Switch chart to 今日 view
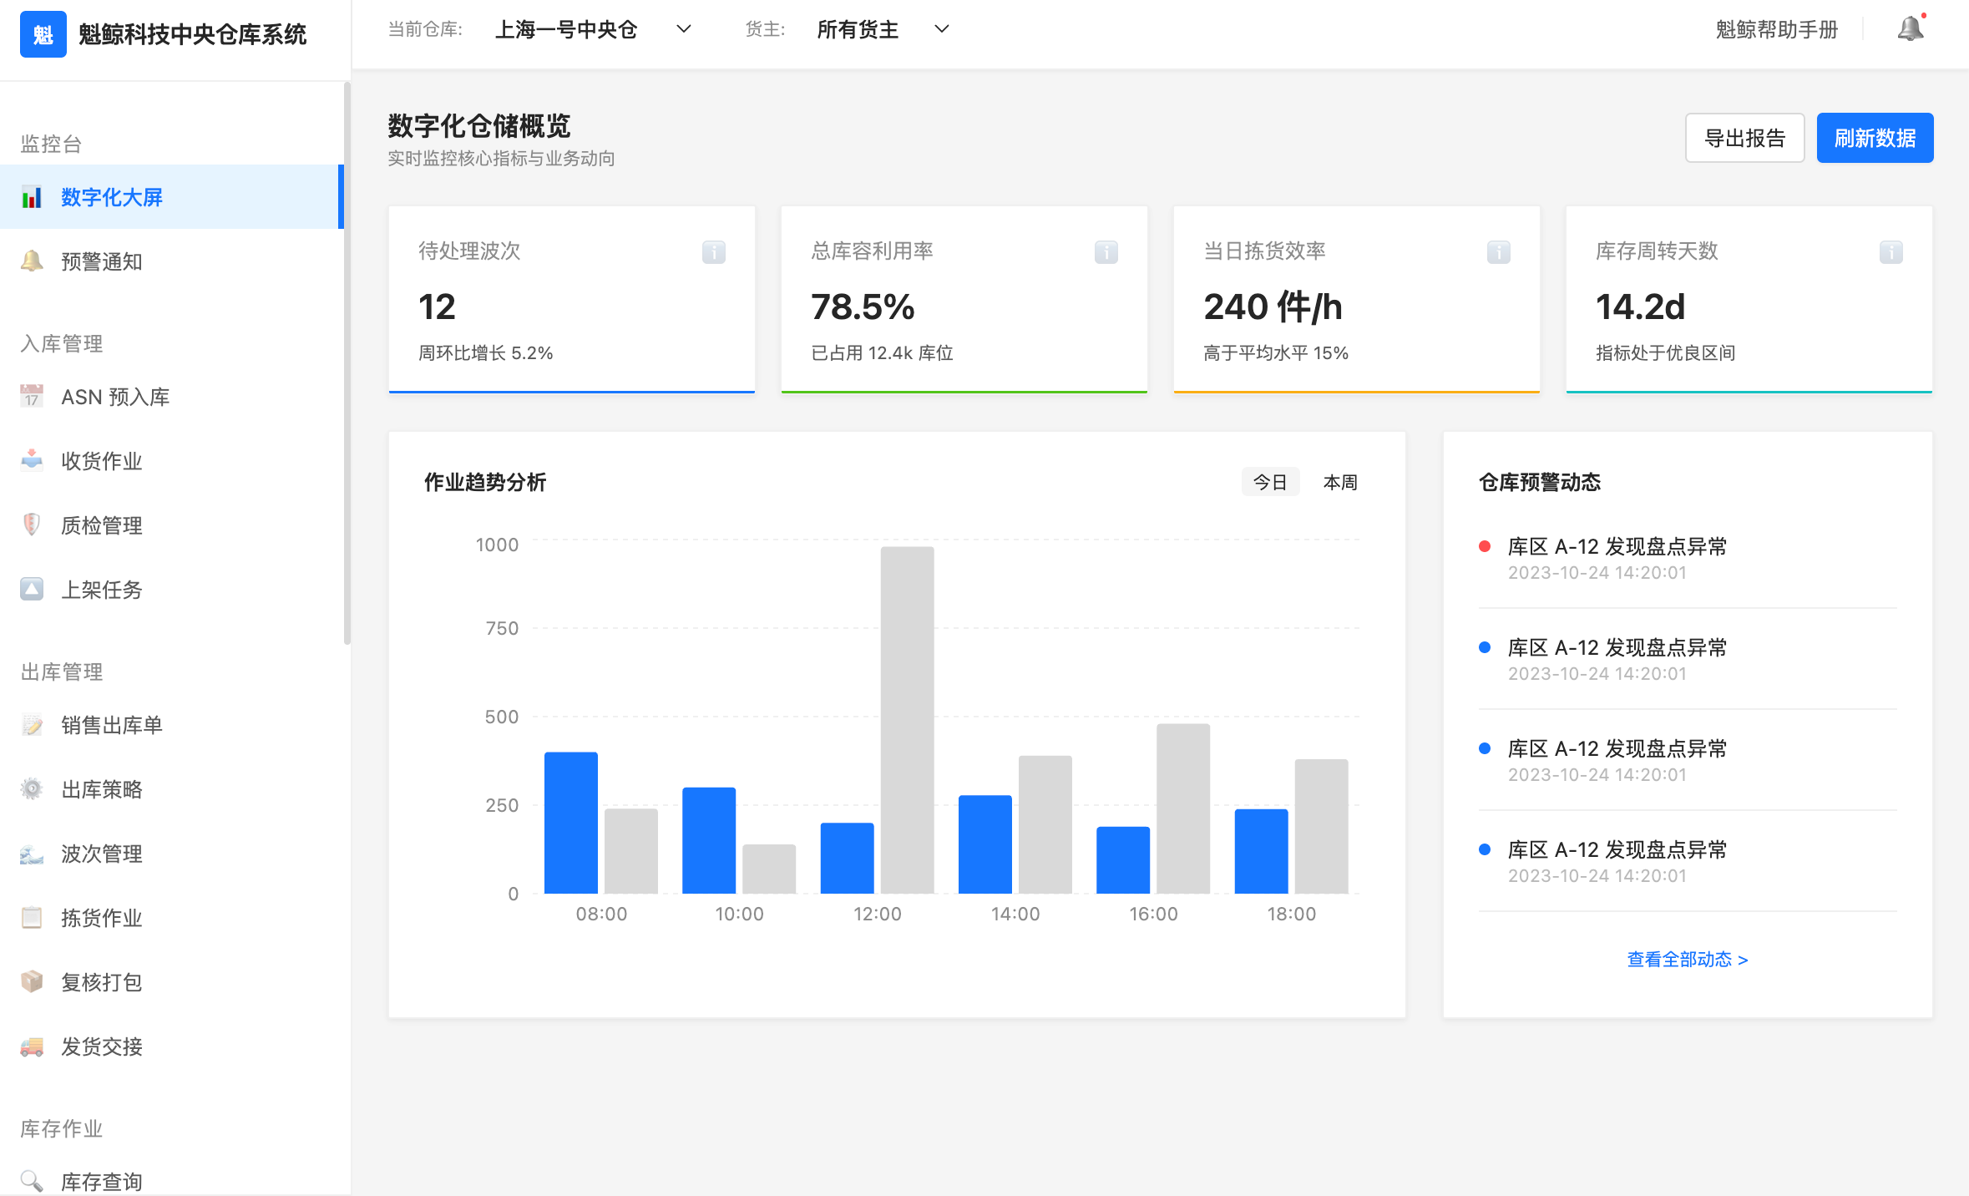Viewport: 1969px width, 1196px height. tap(1270, 483)
